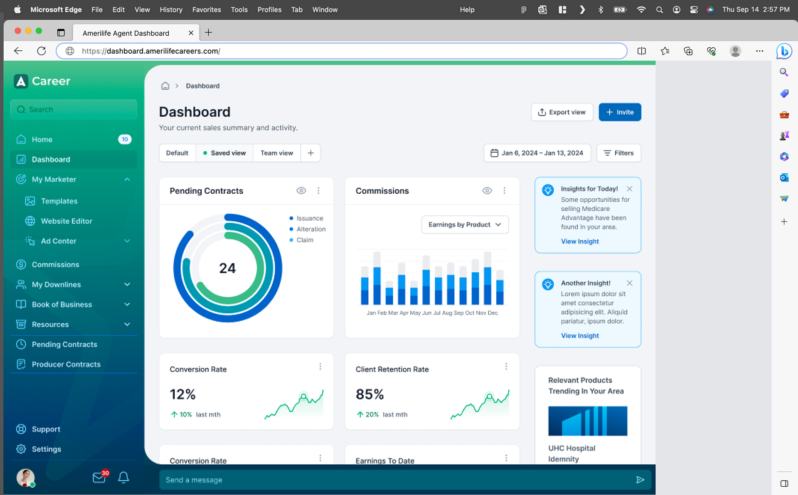The height and width of the screenshot is (495, 798).
Task: Select the Default view tab
Action: tap(177, 153)
